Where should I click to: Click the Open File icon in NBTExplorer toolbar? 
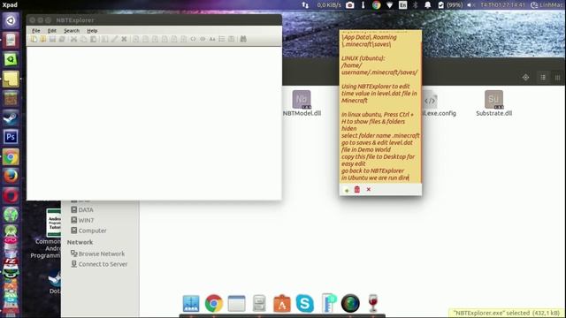(x=34, y=39)
